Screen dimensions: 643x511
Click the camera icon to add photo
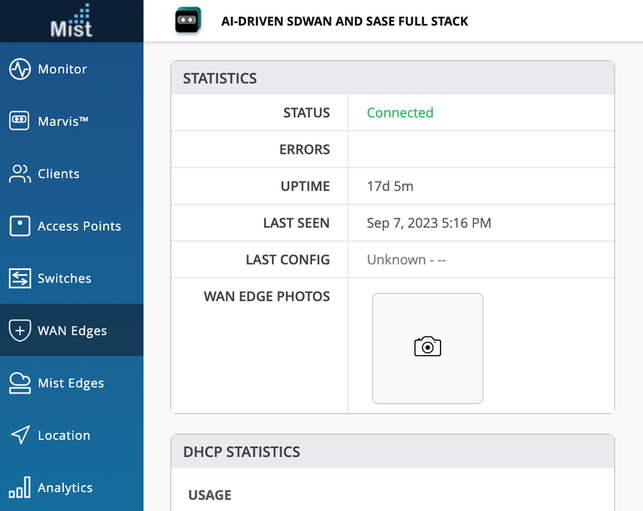point(427,347)
